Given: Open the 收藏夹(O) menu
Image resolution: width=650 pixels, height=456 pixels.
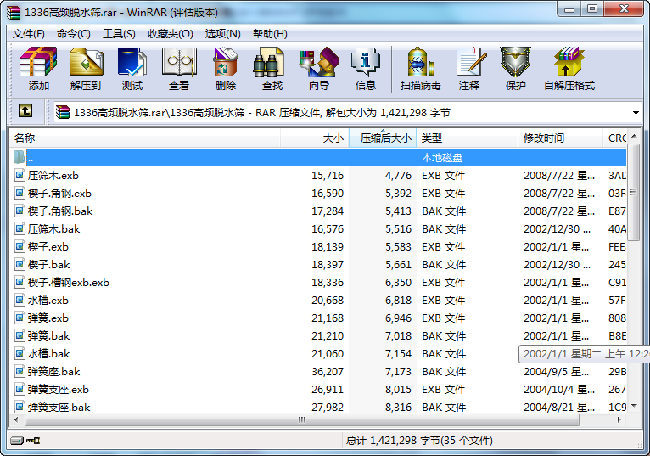Looking at the screenshot, I should [171, 34].
